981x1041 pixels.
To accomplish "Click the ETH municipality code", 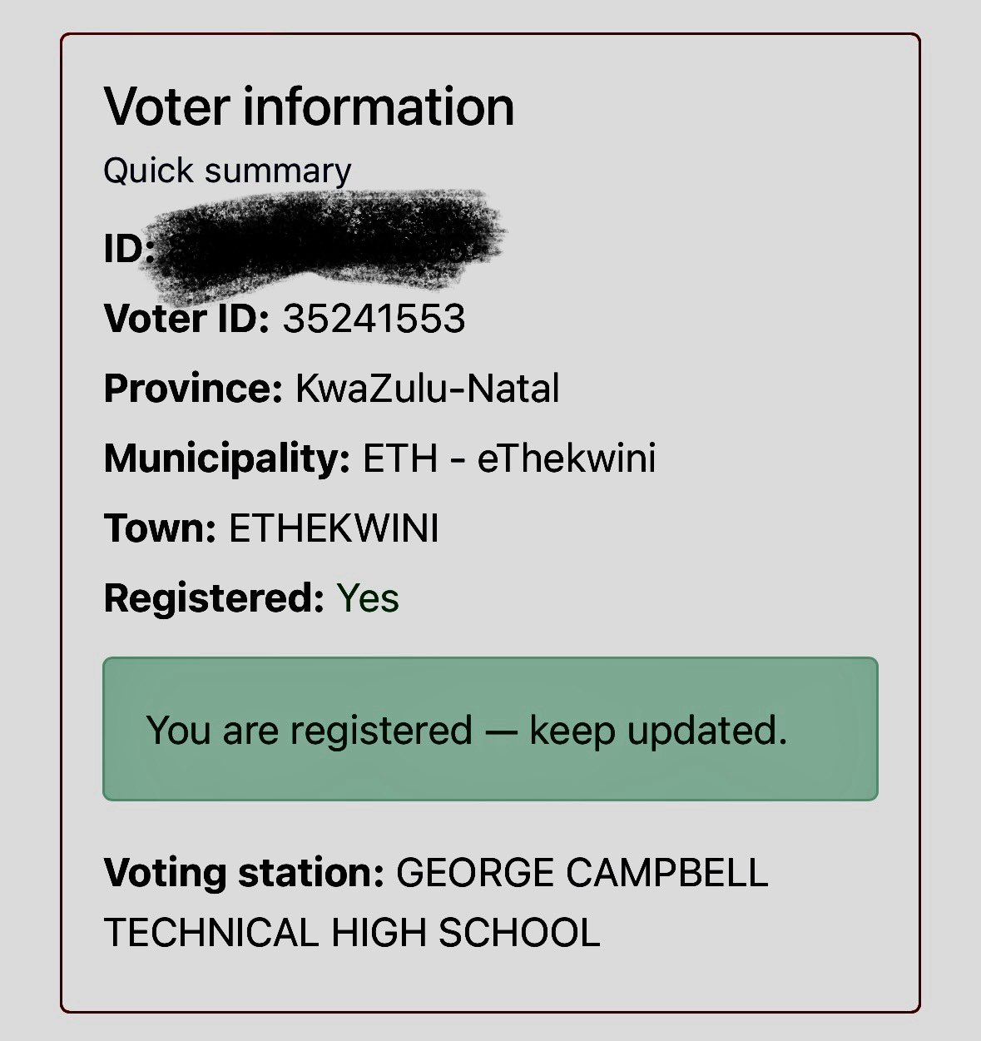I will [x=400, y=459].
